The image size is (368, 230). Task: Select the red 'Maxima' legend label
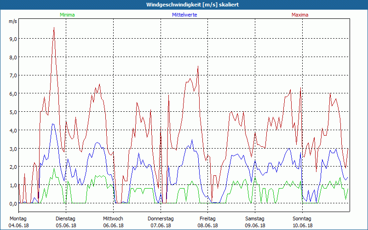pos(300,15)
